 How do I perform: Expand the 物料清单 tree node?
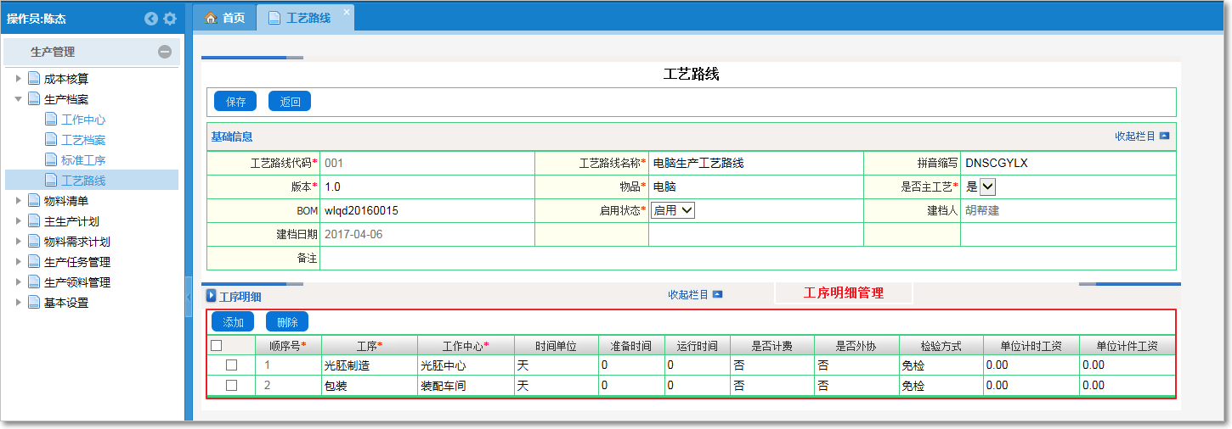coord(19,201)
